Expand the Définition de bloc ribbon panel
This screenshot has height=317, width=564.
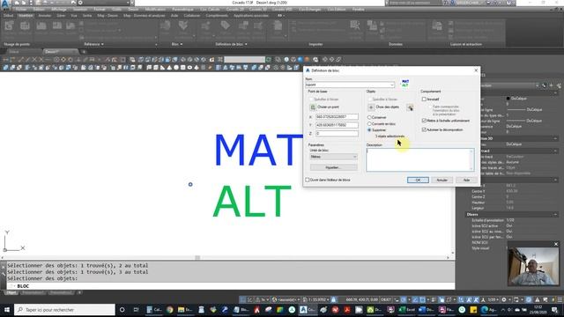231,44
